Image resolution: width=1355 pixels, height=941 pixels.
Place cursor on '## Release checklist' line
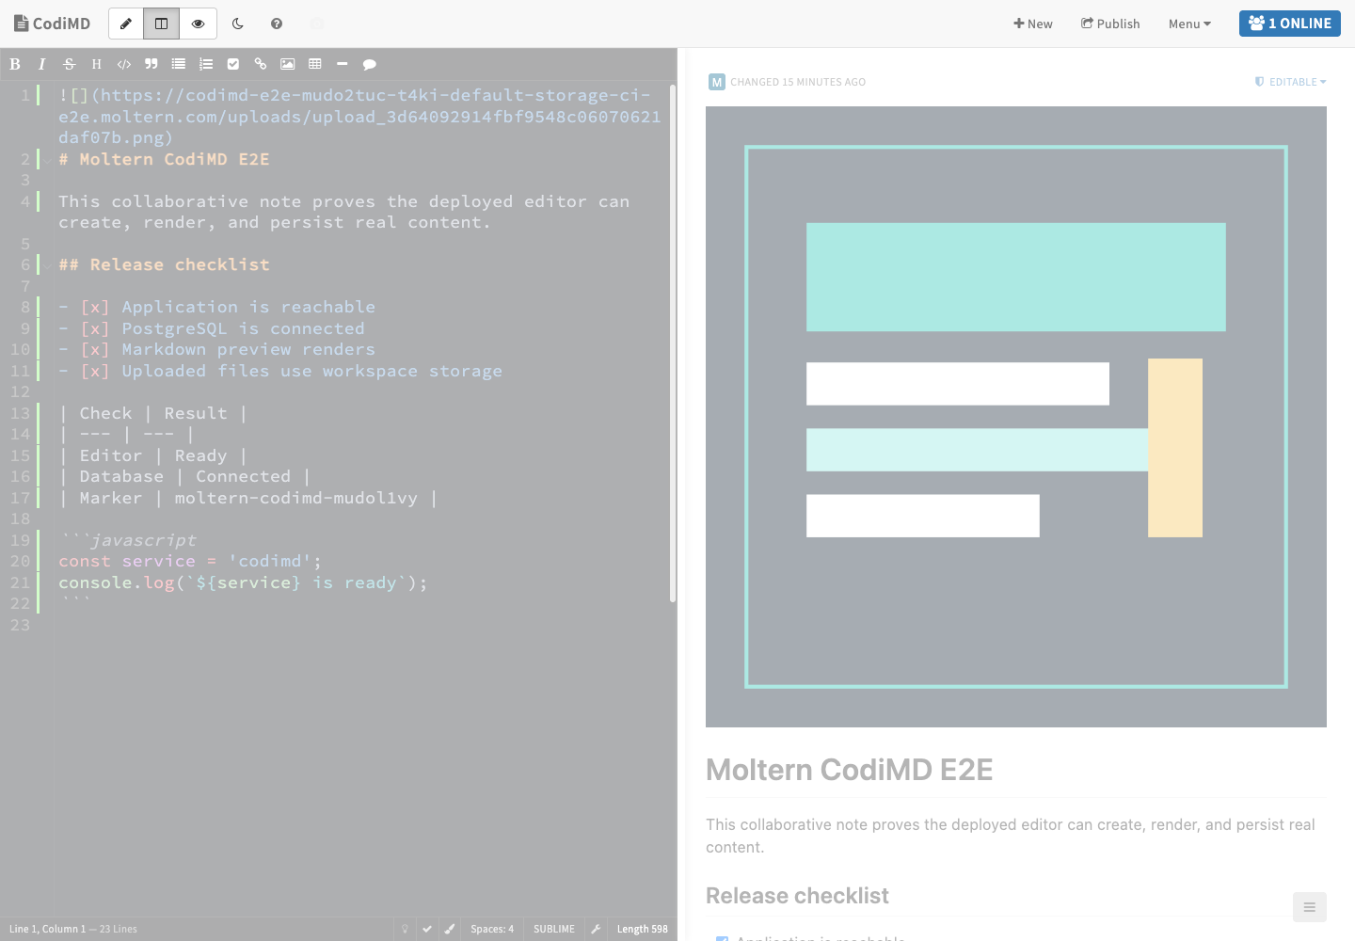[x=165, y=265]
